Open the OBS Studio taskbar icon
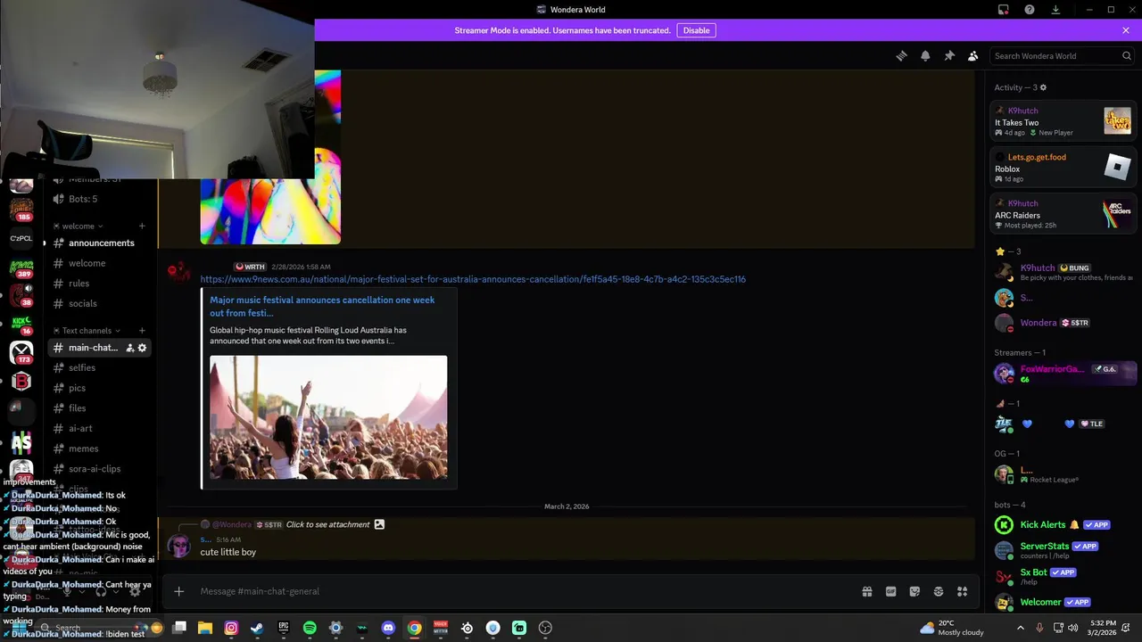The height and width of the screenshot is (642, 1142). pyautogui.click(x=545, y=628)
